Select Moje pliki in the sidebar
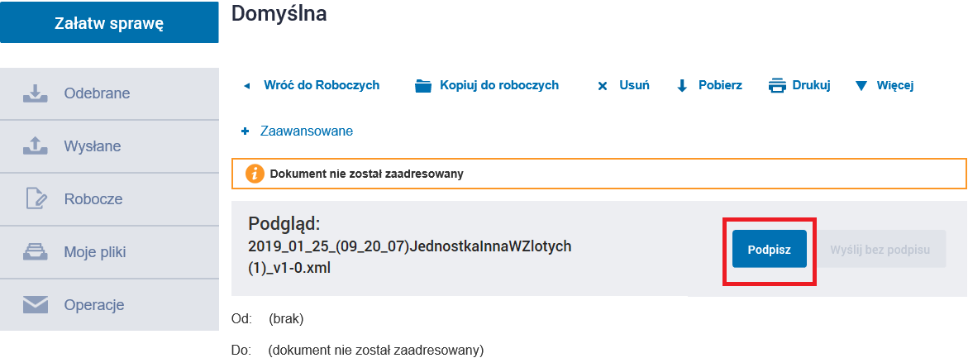Image resolution: width=968 pixels, height=358 pixels. point(97,252)
